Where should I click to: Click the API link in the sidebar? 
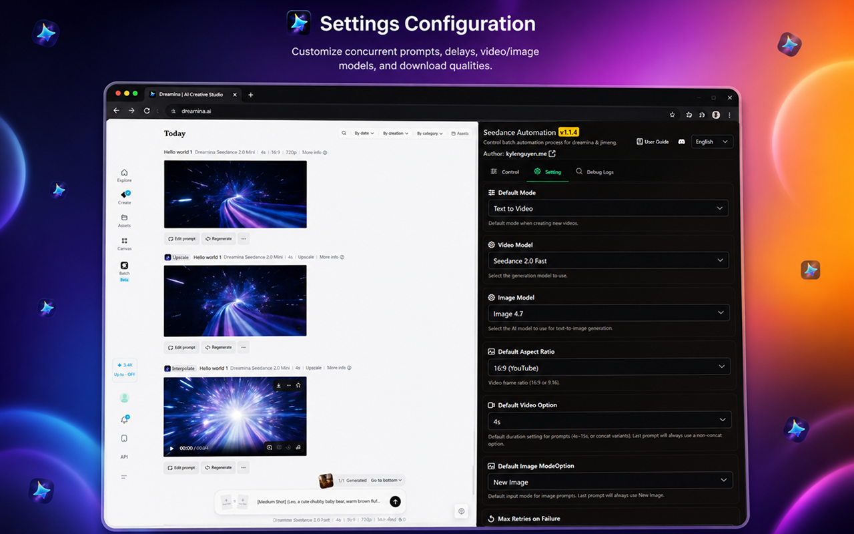pos(124,457)
